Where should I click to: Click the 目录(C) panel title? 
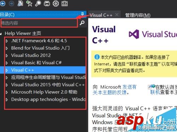7,14
